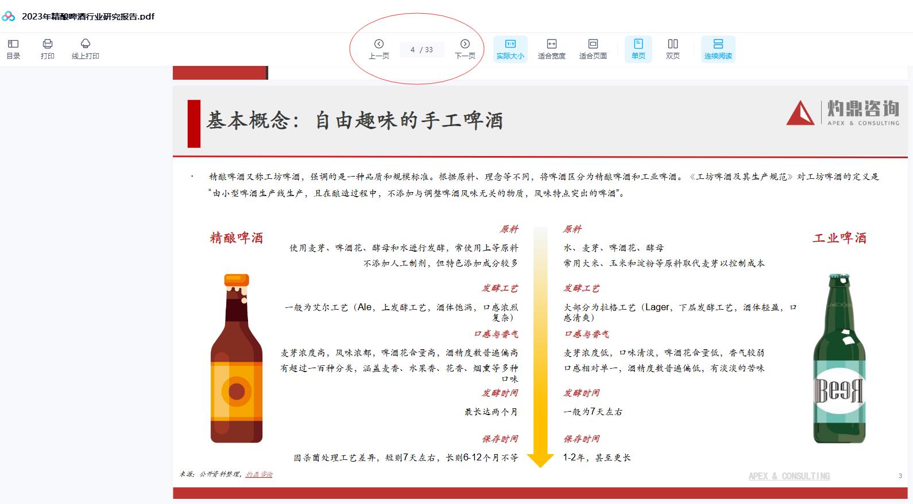913x504 pixels.
Task: Go to next page with 下一页
Action: coord(465,49)
